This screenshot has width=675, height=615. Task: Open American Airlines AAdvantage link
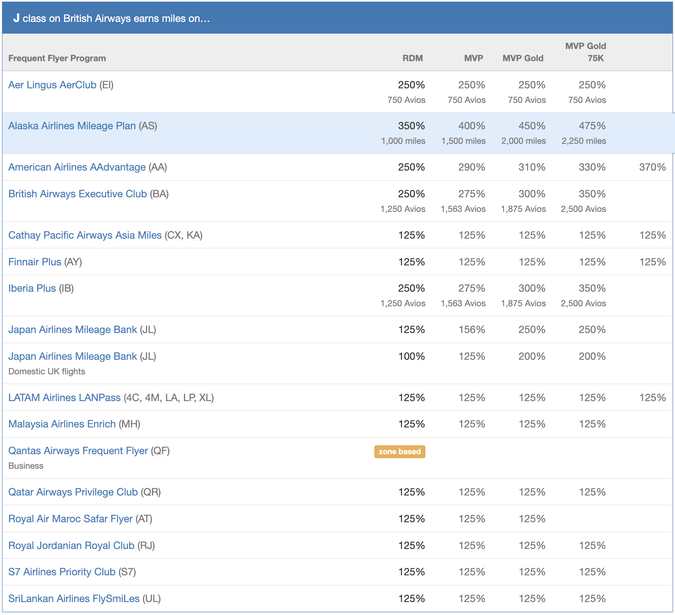(x=77, y=167)
